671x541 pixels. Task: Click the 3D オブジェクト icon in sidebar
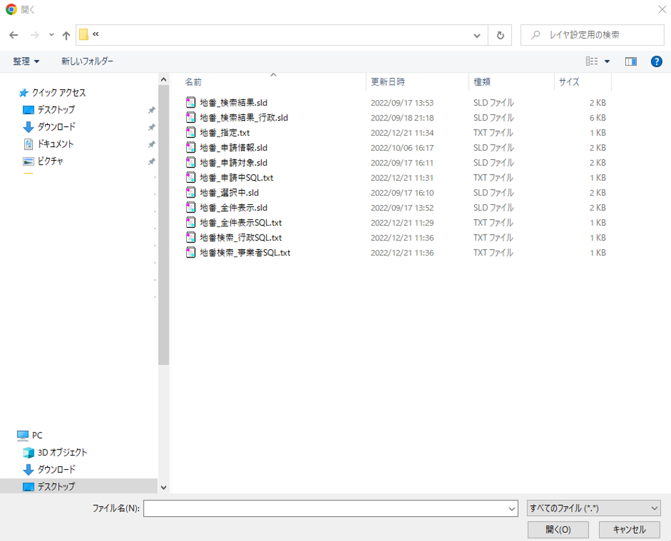[28, 452]
